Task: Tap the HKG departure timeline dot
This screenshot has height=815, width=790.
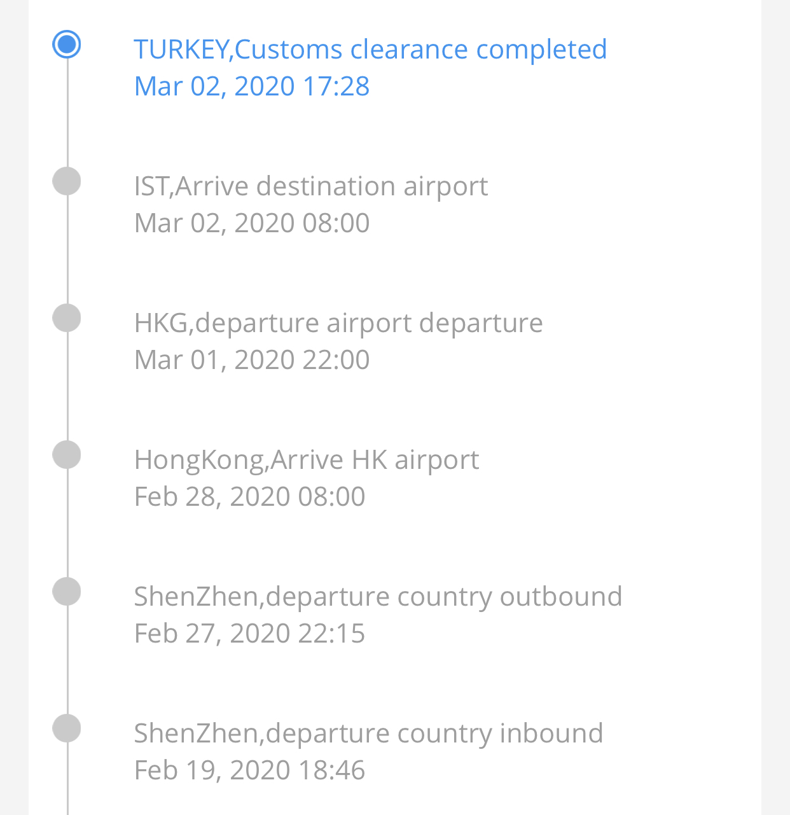Action: pos(67,318)
